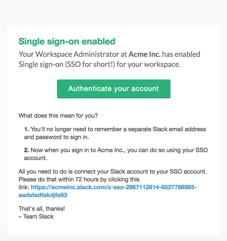The width and height of the screenshot is (227, 241).
Task: Click the green Authenticate button label text
Action: [x=113, y=89]
